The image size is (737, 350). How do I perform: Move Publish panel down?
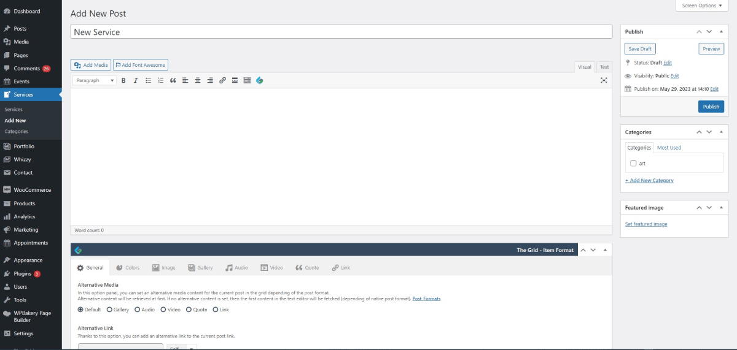coord(709,31)
